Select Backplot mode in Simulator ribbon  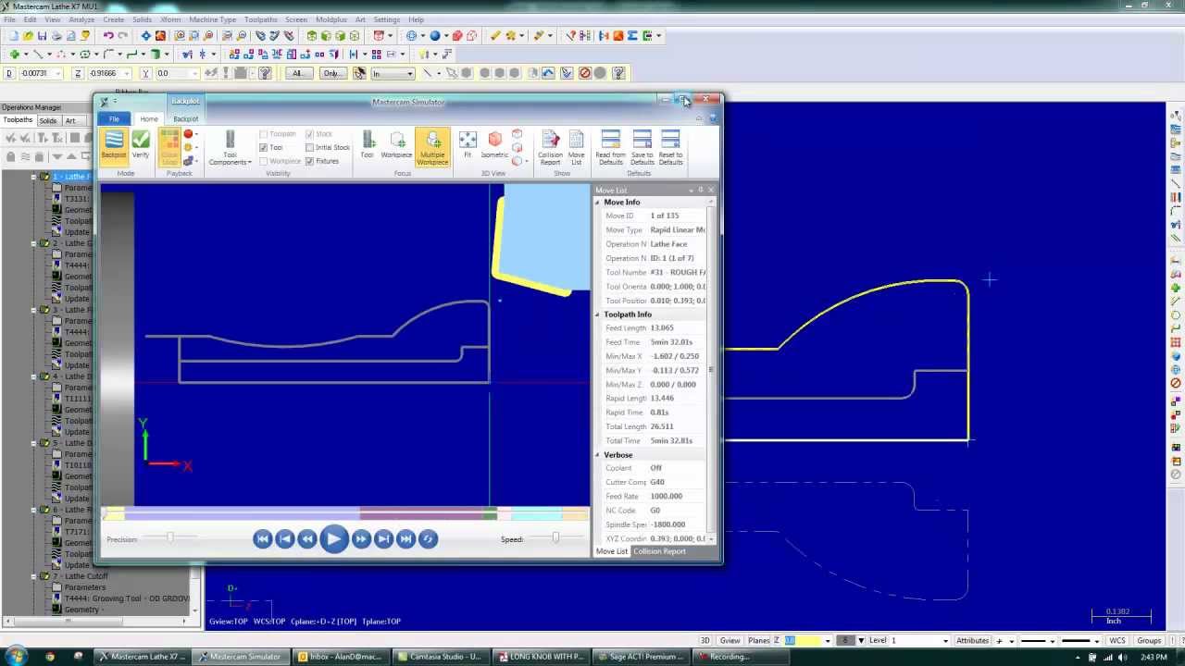[x=114, y=147]
